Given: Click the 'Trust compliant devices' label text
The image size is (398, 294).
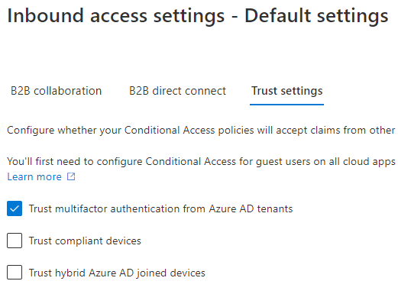Looking at the screenshot, I should point(85,241).
